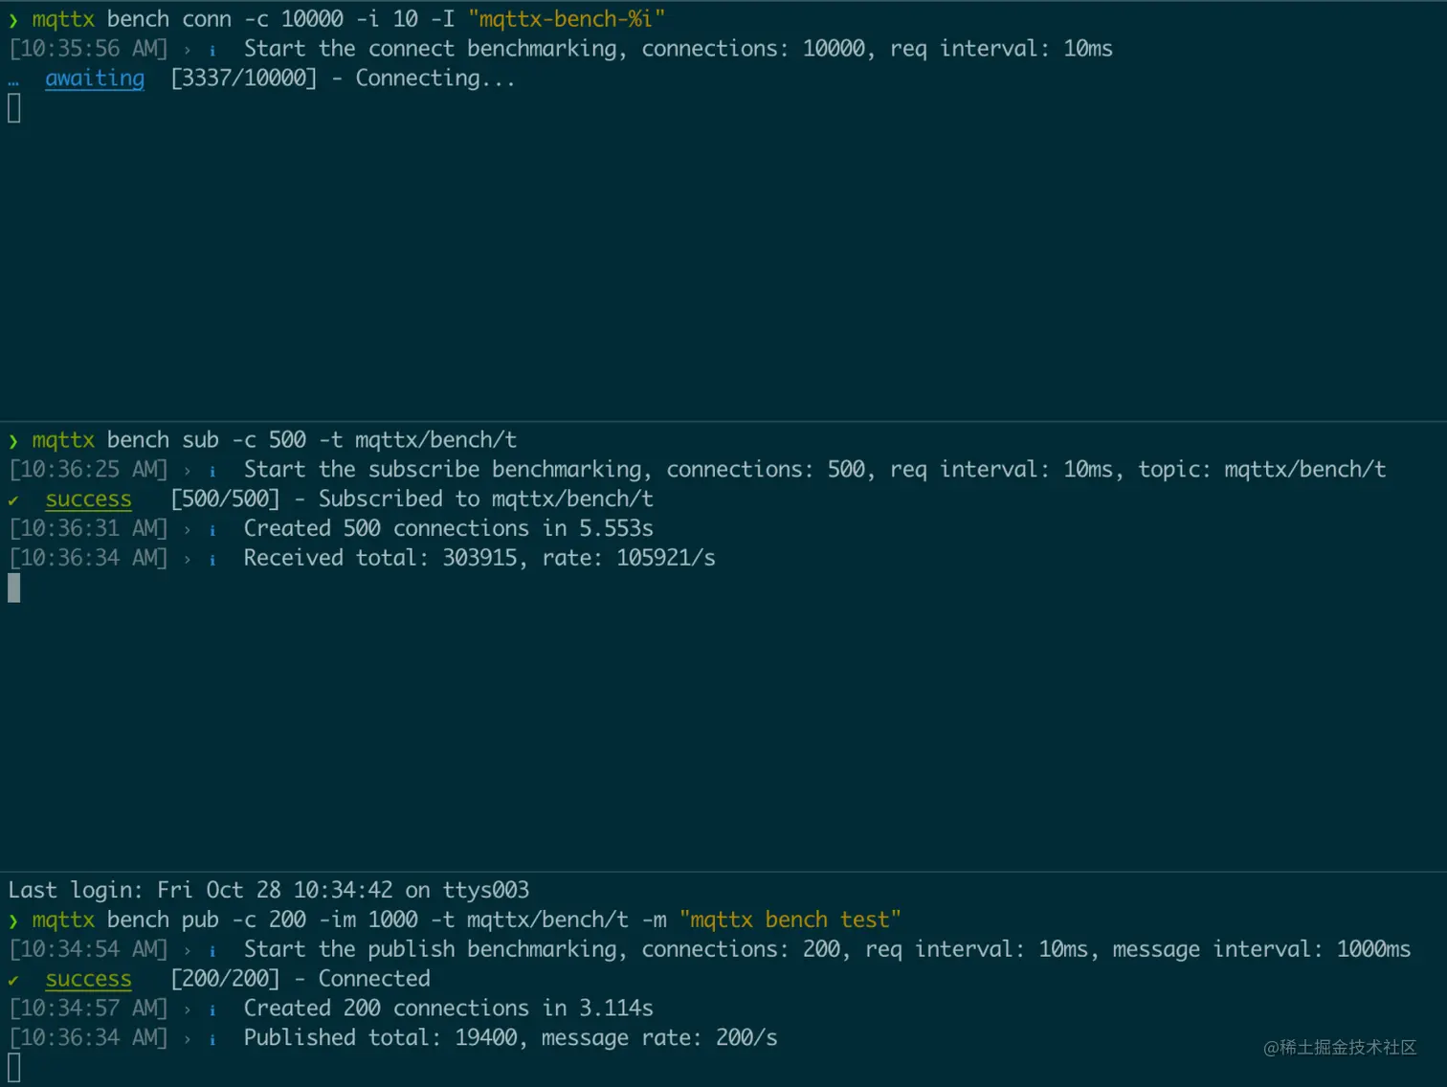Click the prompt arrow before mqttx bench conn
Image resolution: width=1447 pixels, height=1087 pixels.
(x=13, y=18)
